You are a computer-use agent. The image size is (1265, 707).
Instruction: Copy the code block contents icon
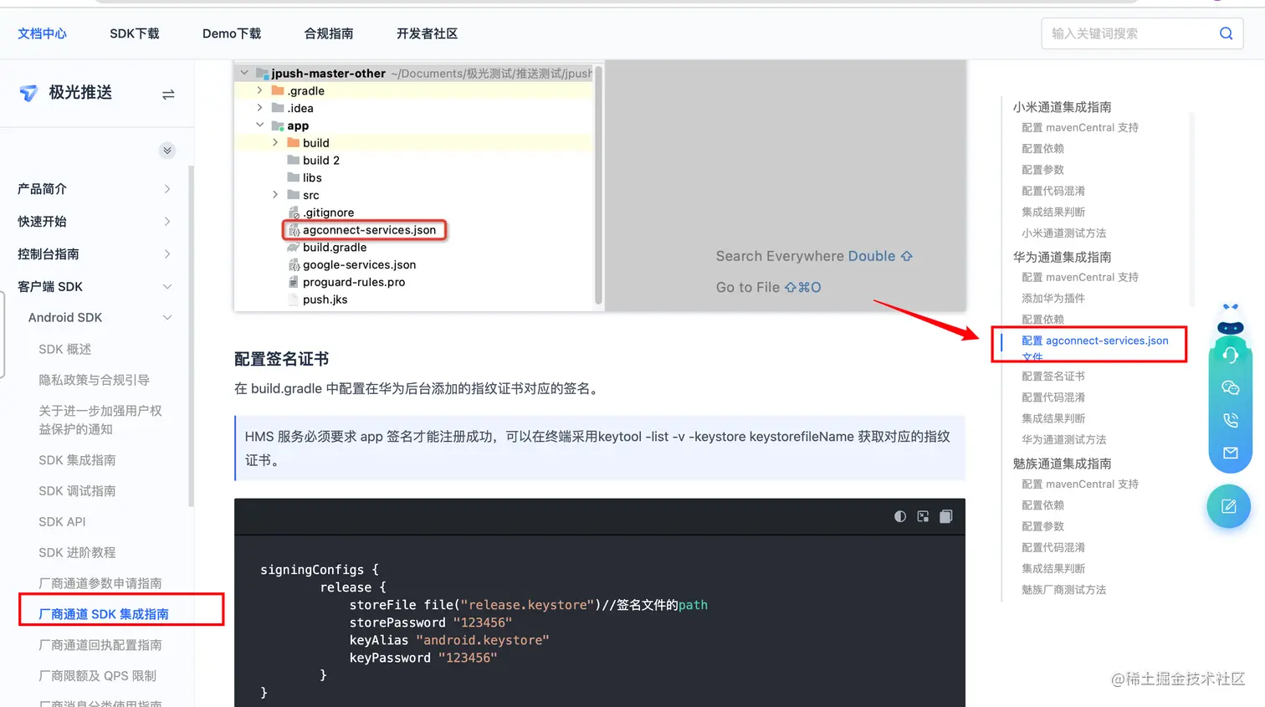pos(946,516)
